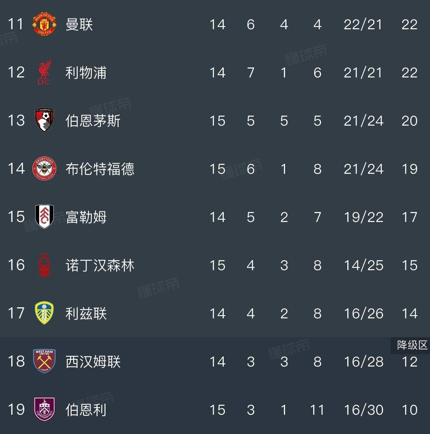Click the West Ham hammers badge
The image size is (430, 434).
(x=45, y=362)
